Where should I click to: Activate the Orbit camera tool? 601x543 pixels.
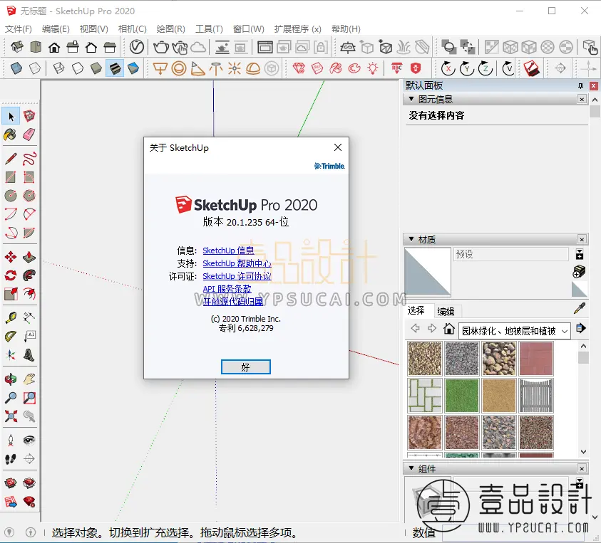point(11,379)
